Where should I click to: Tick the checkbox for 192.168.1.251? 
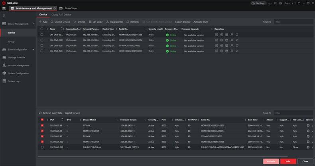point(42,147)
